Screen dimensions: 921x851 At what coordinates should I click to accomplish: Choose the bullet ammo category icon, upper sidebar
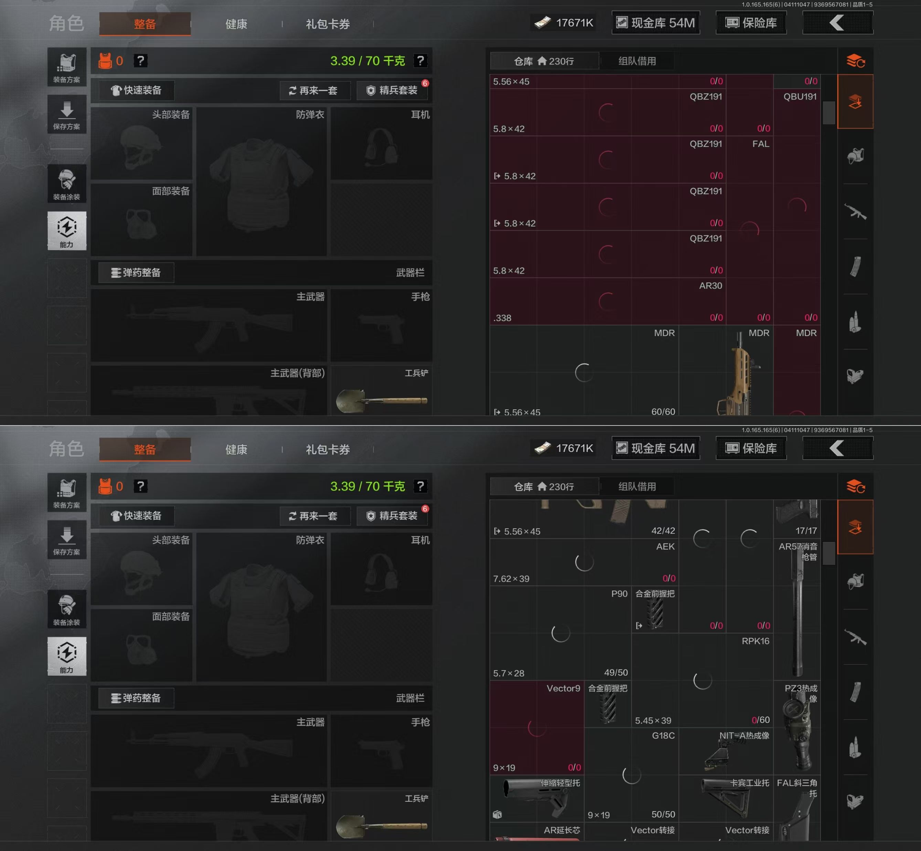855,322
